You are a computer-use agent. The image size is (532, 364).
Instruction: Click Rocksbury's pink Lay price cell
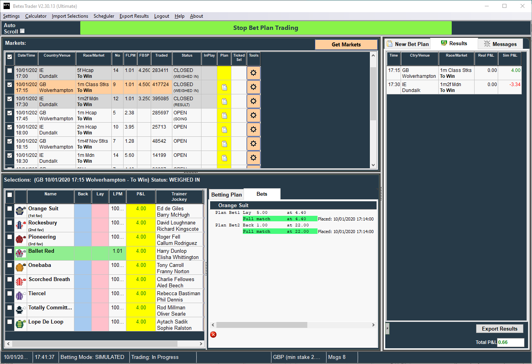(x=100, y=225)
